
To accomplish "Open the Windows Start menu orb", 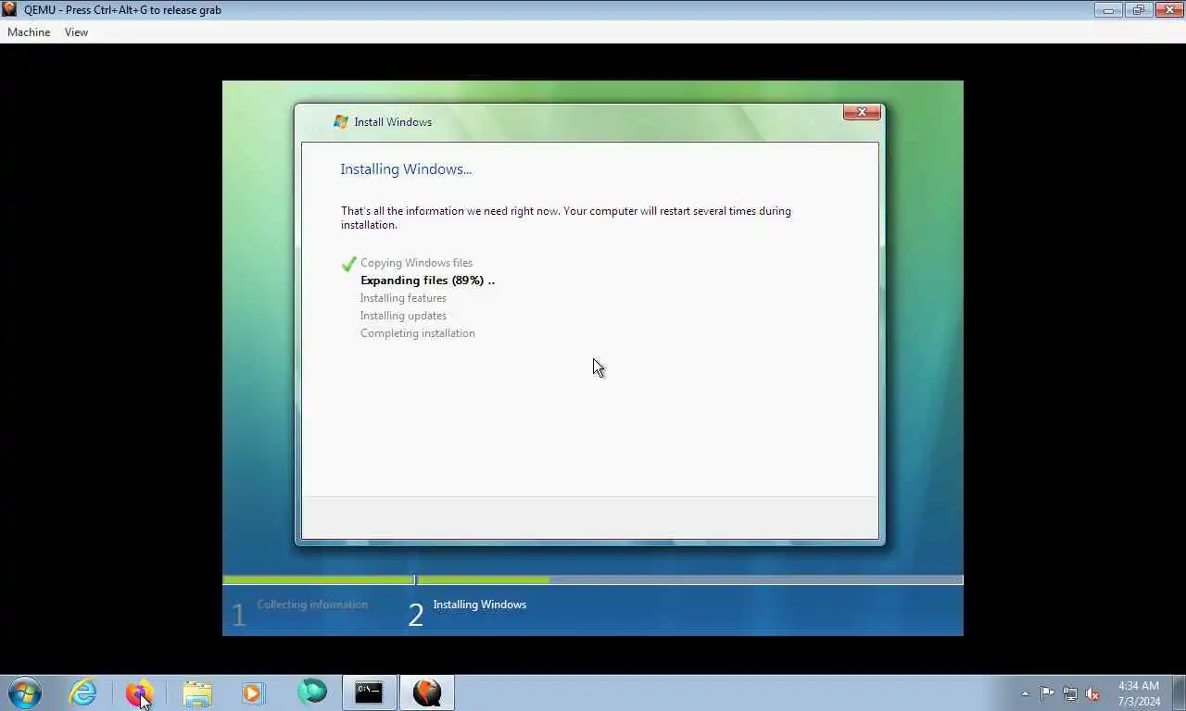I will click(x=24, y=692).
